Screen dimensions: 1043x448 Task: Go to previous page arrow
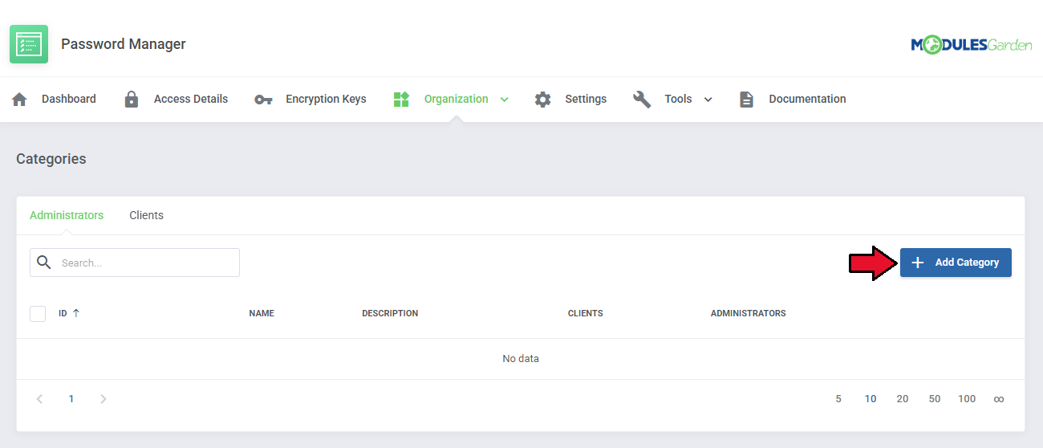point(39,399)
